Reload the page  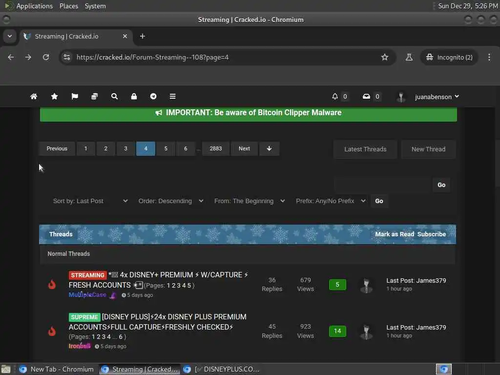46,57
